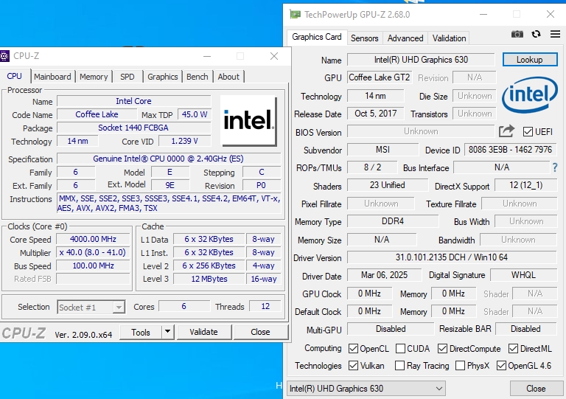Click the Digital Signature value WHQL
This screenshot has width=566, height=399.
tap(523, 275)
